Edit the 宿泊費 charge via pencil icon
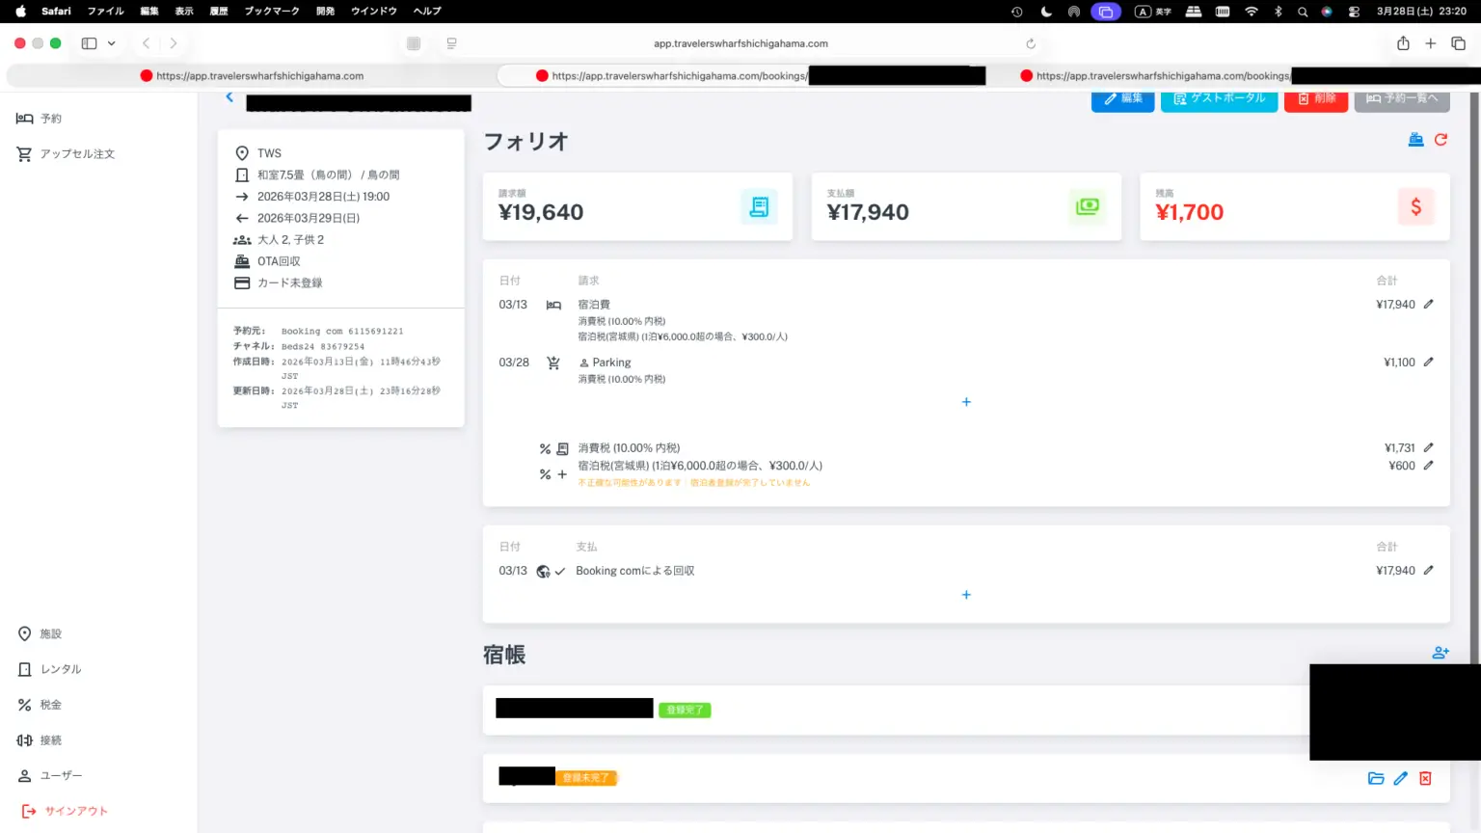The width and height of the screenshot is (1481, 833). click(x=1428, y=304)
